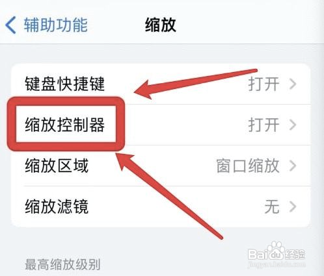Tap the 缩放 page title

click(x=160, y=25)
